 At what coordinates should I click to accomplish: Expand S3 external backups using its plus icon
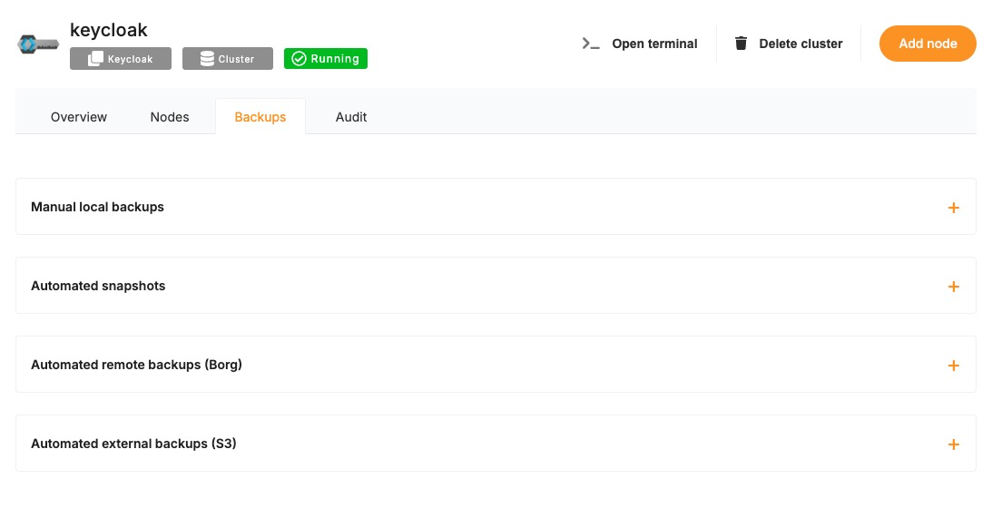[953, 444]
